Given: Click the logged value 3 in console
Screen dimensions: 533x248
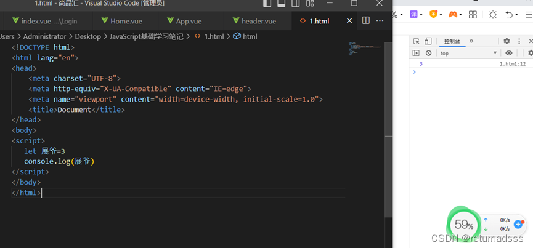Looking at the screenshot, I should click(421, 64).
